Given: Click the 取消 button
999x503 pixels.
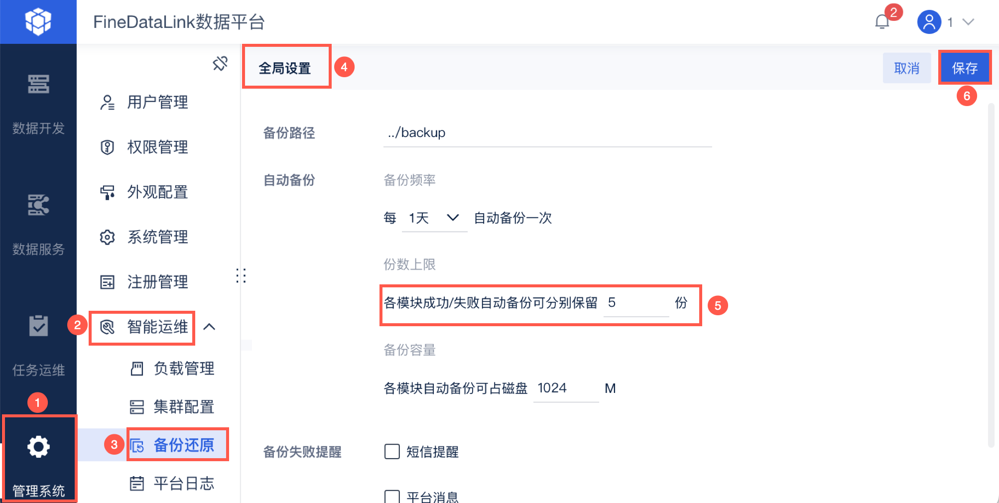Looking at the screenshot, I should [906, 68].
